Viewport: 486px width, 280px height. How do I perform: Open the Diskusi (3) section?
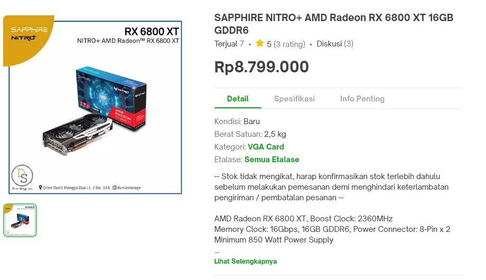tap(335, 44)
